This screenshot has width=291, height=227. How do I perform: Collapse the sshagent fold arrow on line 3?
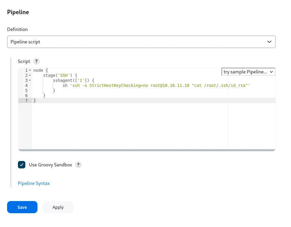(30, 80)
